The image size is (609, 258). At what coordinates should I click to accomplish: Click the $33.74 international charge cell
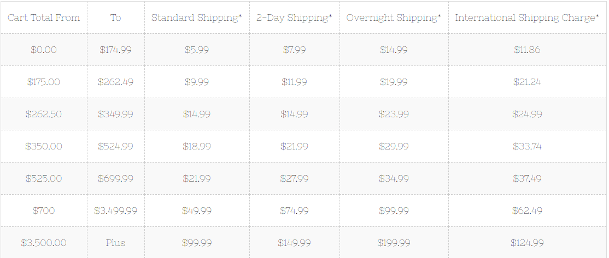pyautogui.click(x=527, y=146)
